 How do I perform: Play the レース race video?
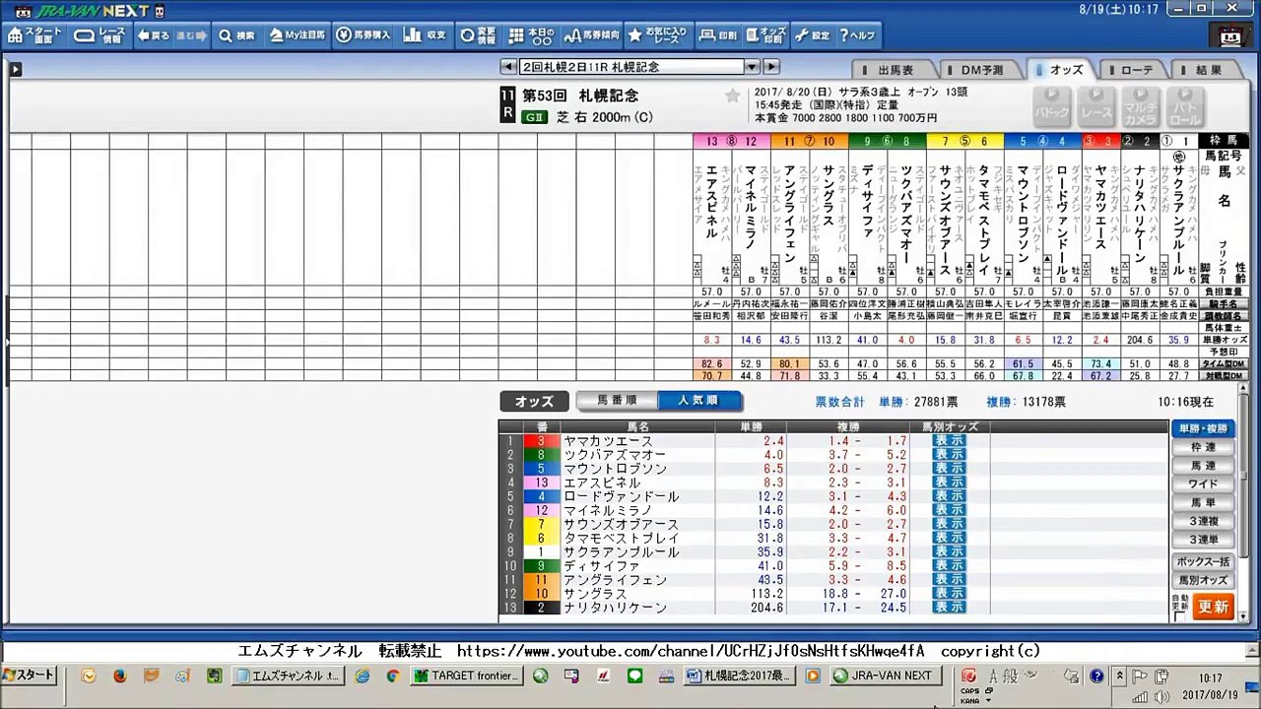coord(1096,106)
